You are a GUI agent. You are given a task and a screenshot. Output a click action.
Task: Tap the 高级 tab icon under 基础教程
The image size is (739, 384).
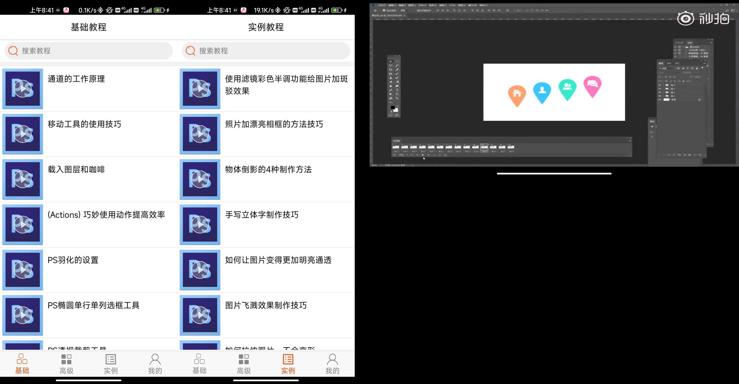click(x=66, y=359)
